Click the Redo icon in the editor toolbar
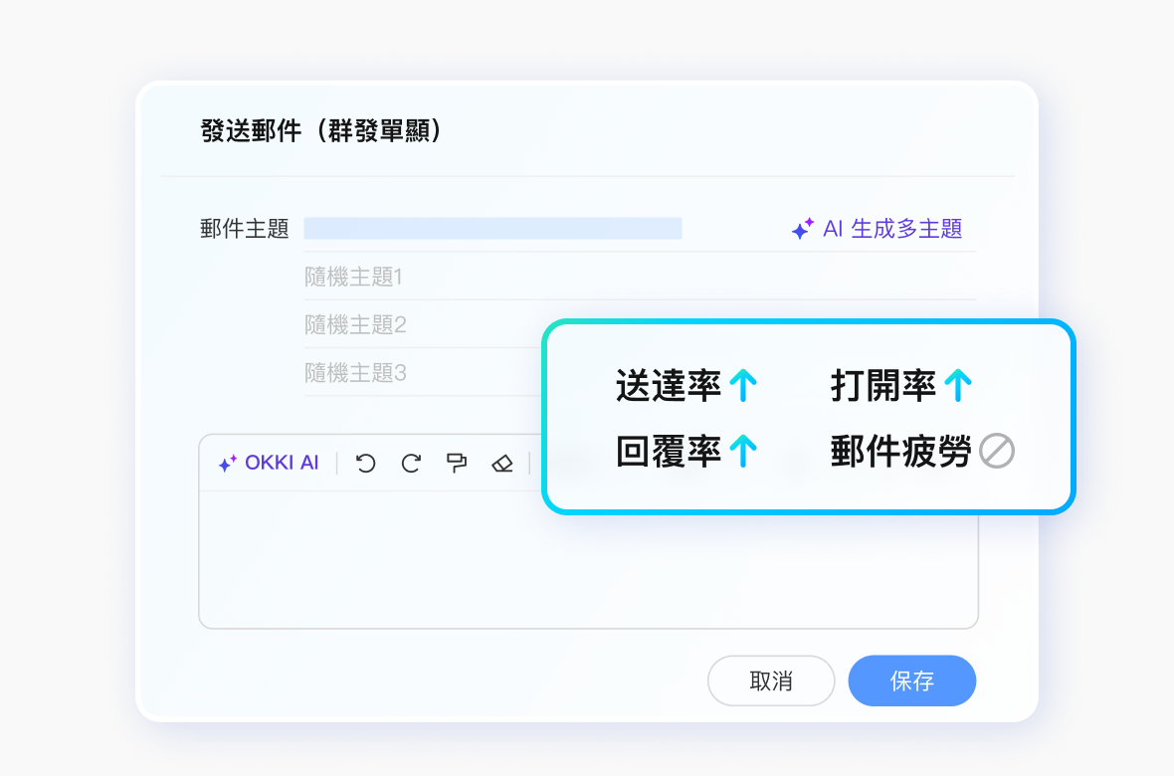 pos(410,463)
